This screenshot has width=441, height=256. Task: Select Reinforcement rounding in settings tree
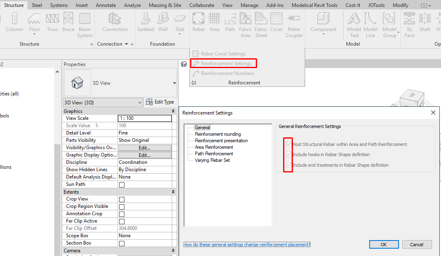pyautogui.click(x=218, y=134)
